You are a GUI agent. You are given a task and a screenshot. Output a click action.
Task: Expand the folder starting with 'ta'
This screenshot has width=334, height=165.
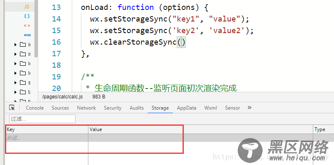(x=15, y=92)
